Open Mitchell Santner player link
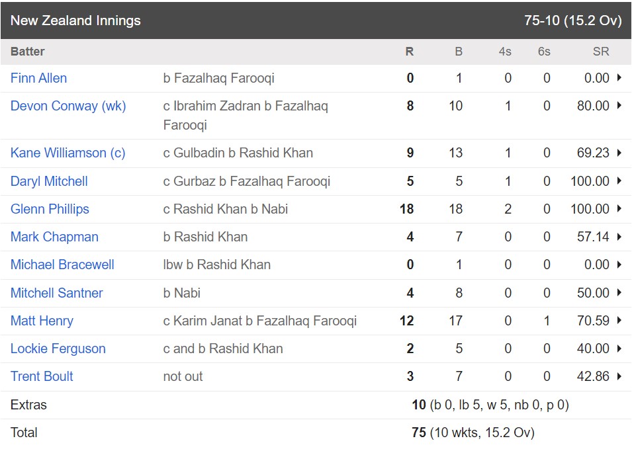Viewport: 632px width, 455px height. (56, 293)
